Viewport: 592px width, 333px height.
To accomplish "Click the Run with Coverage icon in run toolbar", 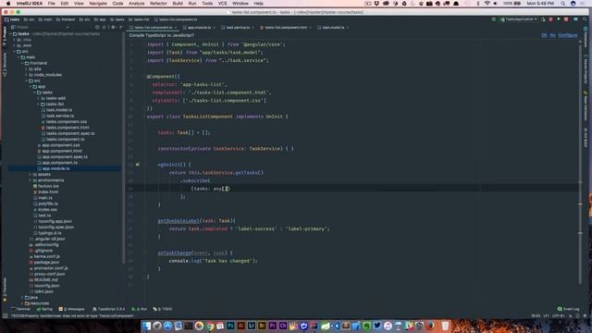I will tap(559, 19).
